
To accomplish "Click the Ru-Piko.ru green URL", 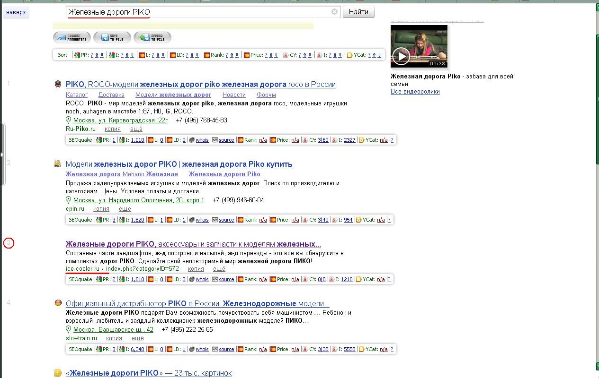I will click(x=81, y=129).
